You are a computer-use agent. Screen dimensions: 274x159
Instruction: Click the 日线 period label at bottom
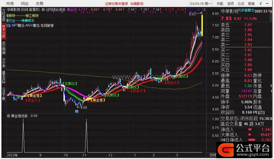coord(213,155)
